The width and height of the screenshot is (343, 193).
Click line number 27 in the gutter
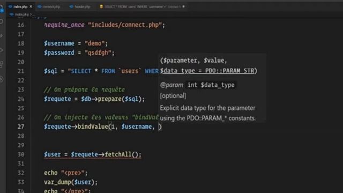click(21, 127)
